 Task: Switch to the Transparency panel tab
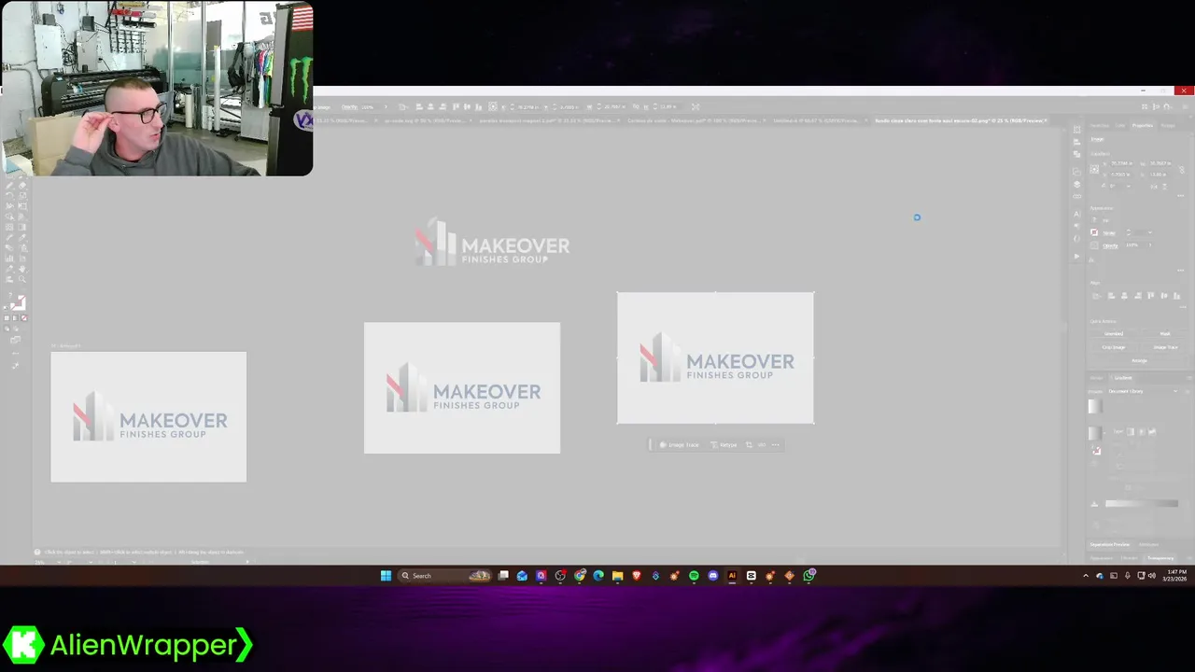click(1160, 558)
